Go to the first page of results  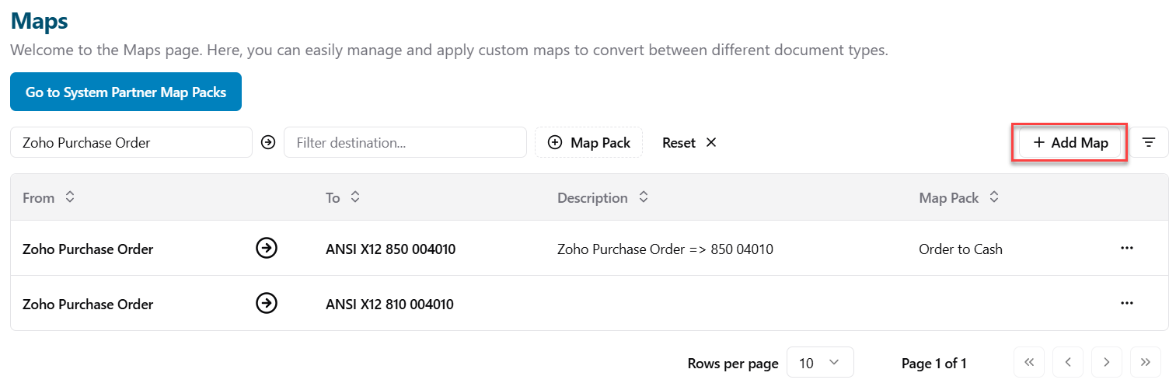[x=1029, y=362]
